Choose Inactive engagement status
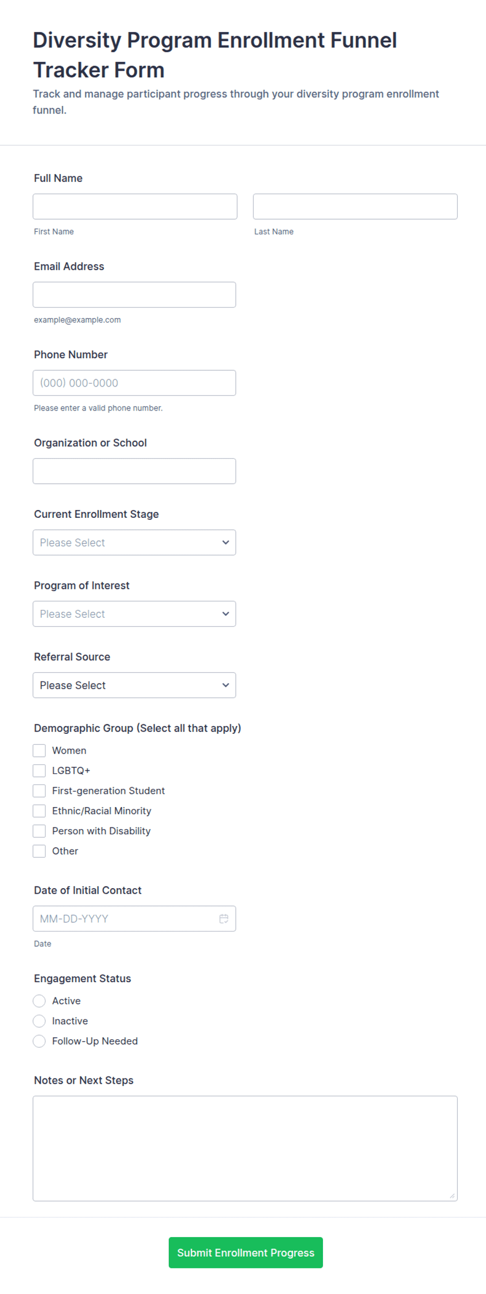 (39, 1021)
